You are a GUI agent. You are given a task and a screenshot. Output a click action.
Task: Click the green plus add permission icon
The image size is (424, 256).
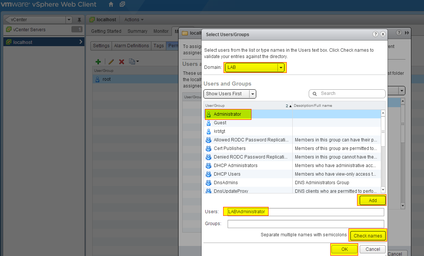point(98,62)
